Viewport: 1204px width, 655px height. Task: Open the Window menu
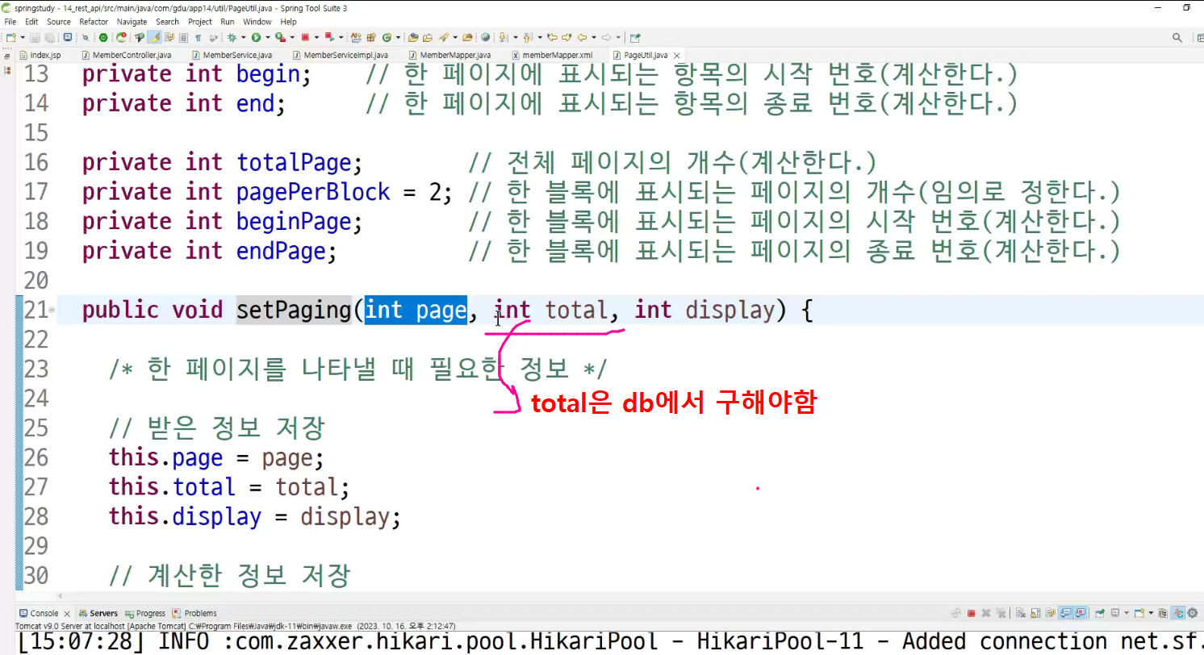point(257,22)
